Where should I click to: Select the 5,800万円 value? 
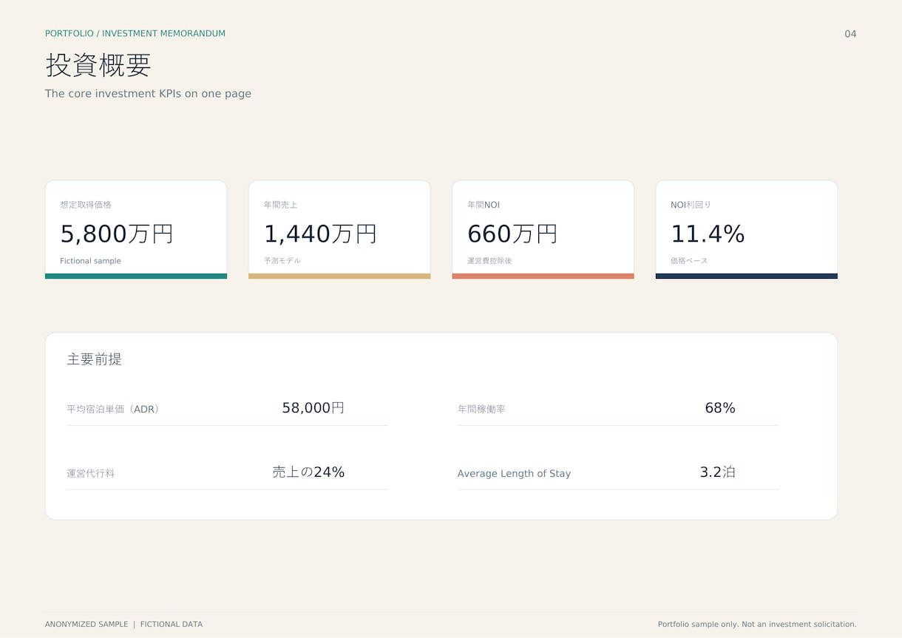117,234
